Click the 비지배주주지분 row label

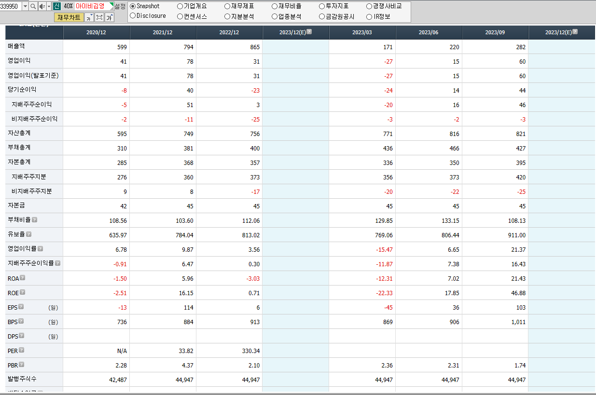pyautogui.click(x=32, y=191)
